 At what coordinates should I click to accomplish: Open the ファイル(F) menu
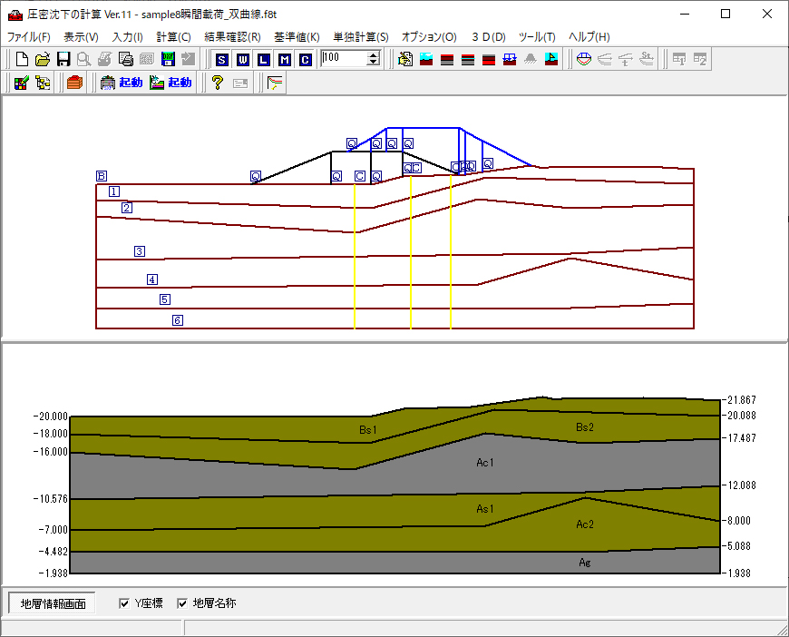click(x=29, y=37)
